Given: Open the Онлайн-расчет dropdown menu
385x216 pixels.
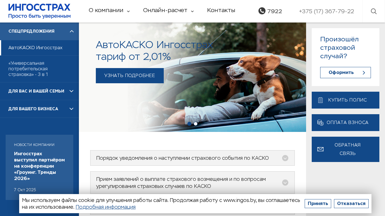Looking at the screenshot, I should pyautogui.click(x=169, y=10).
